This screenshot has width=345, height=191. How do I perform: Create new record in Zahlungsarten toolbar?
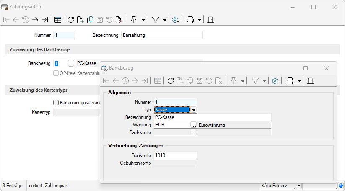pyautogui.click(x=80, y=20)
